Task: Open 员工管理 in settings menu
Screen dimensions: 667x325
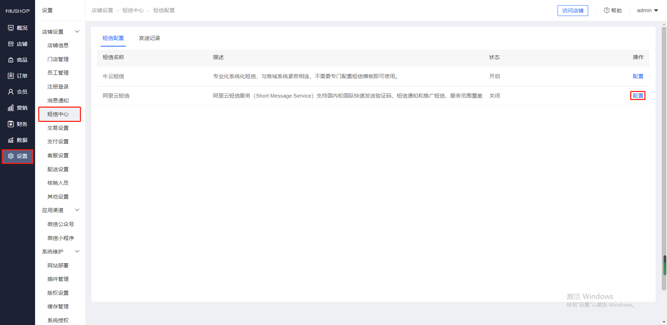Action: 58,73
